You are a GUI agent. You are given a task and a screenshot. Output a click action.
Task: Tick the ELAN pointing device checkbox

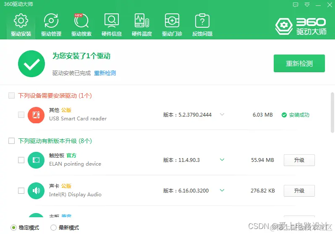pos(21,160)
